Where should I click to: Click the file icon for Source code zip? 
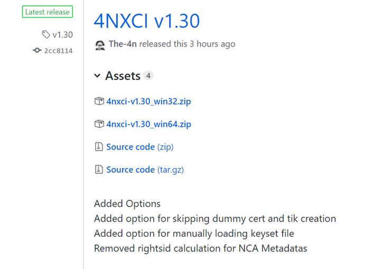(x=99, y=147)
